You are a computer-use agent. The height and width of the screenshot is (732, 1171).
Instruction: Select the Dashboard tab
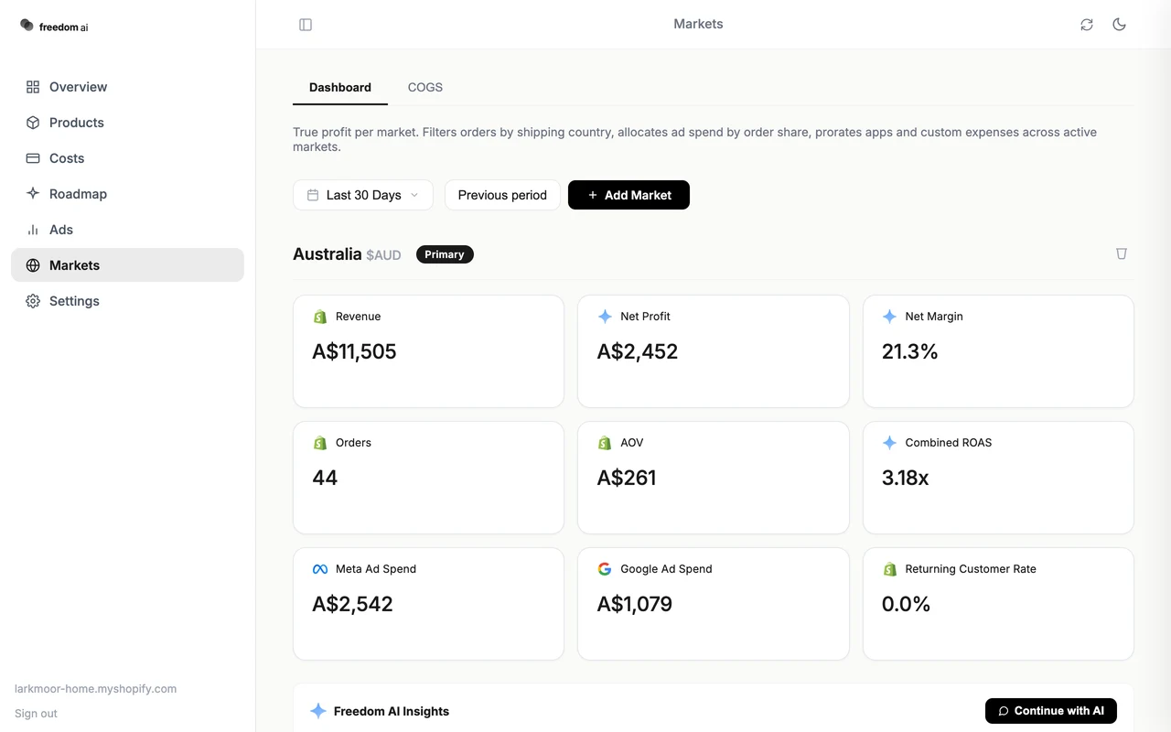(340, 88)
